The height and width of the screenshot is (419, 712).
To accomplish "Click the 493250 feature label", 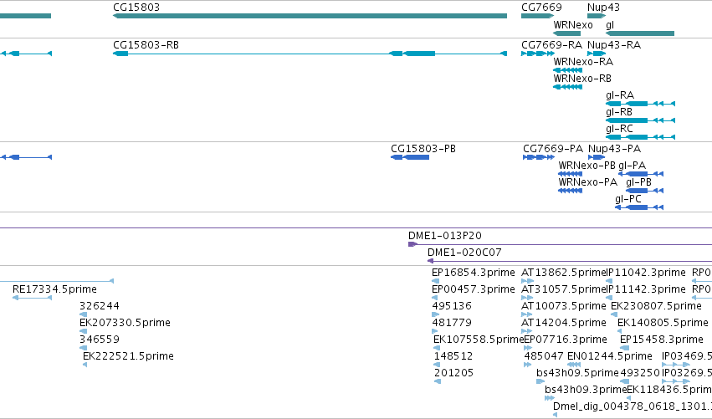I will point(640,373).
